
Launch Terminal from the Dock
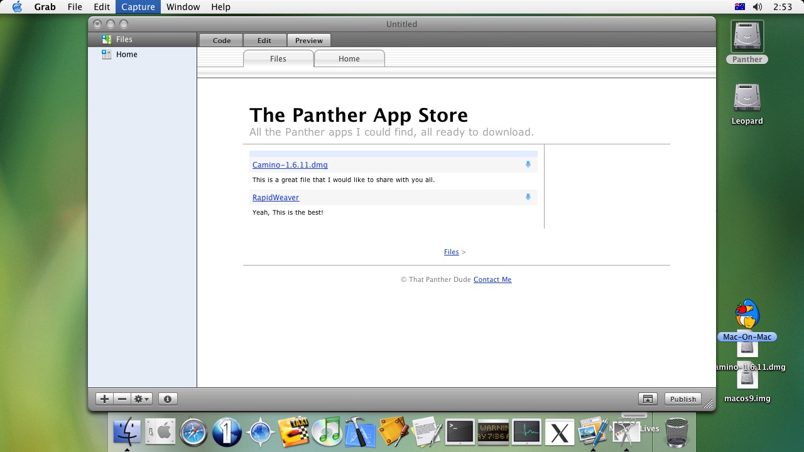click(x=460, y=432)
